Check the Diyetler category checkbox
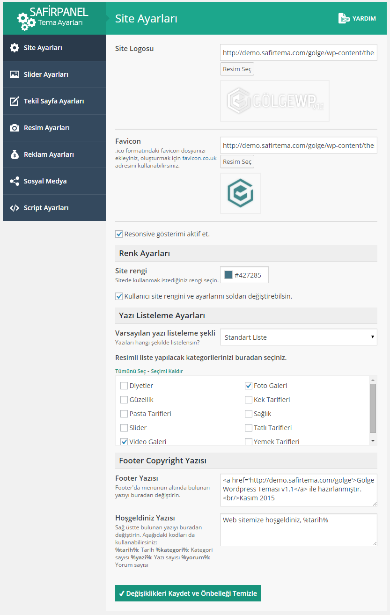Viewport: 390px width, 615px height. [x=124, y=386]
